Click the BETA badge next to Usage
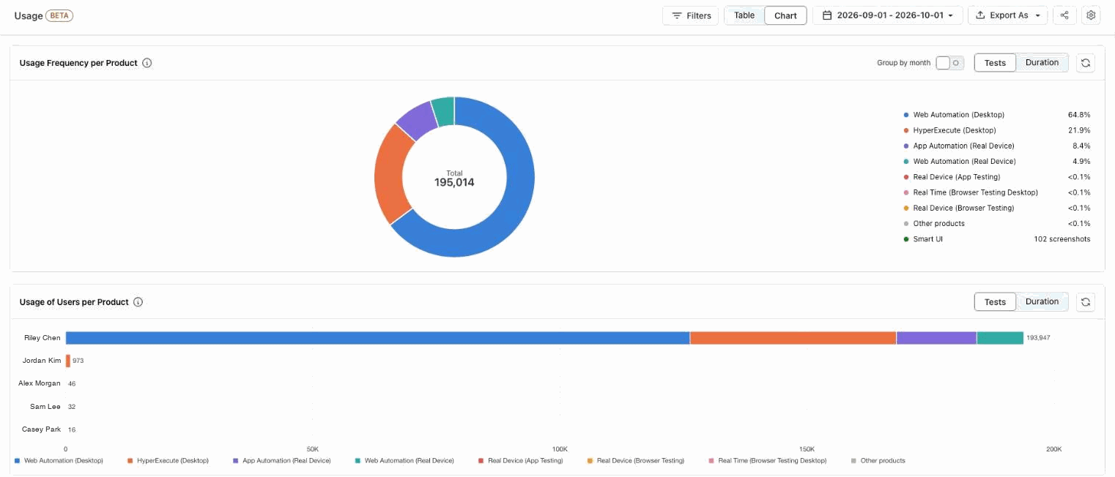The width and height of the screenshot is (1115, 477). pos(59,15)
